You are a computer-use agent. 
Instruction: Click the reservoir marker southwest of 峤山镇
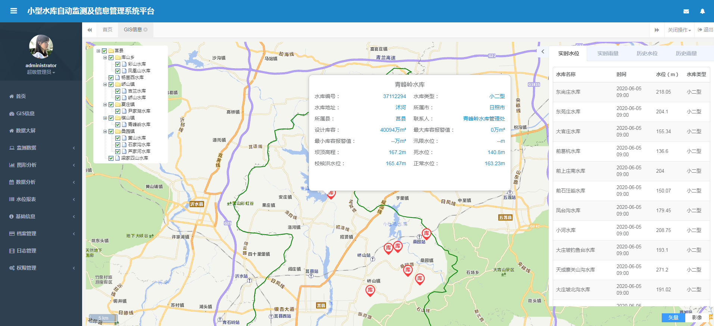tap(370, 290)
